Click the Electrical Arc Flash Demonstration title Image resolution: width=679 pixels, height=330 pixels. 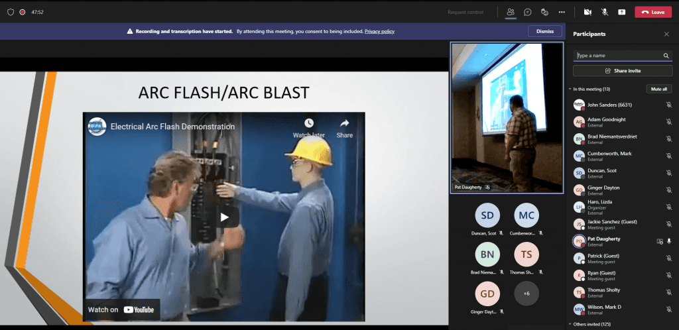(x=173, y=127)
